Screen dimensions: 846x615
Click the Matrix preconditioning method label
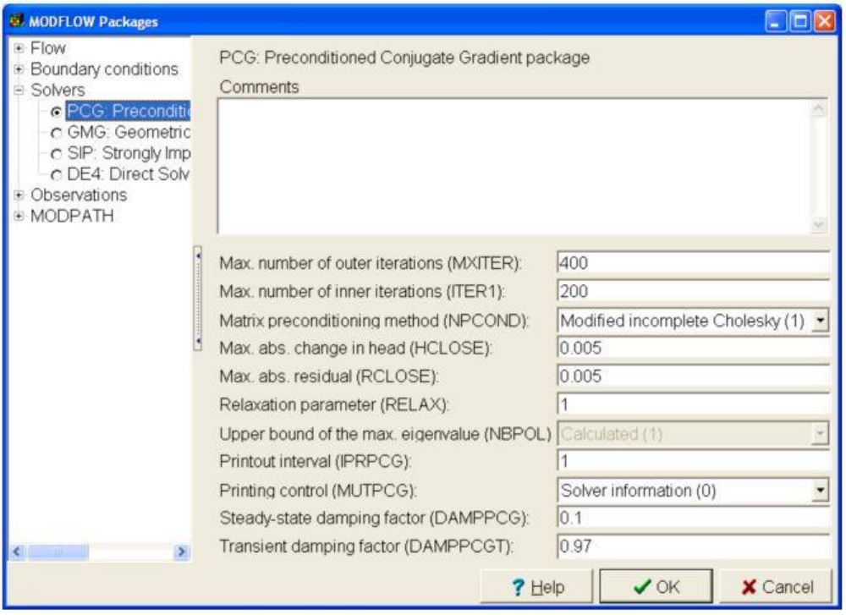coord(374,321)
